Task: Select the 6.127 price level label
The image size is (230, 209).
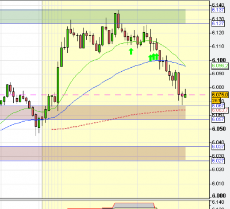Action: pos(218,24)
